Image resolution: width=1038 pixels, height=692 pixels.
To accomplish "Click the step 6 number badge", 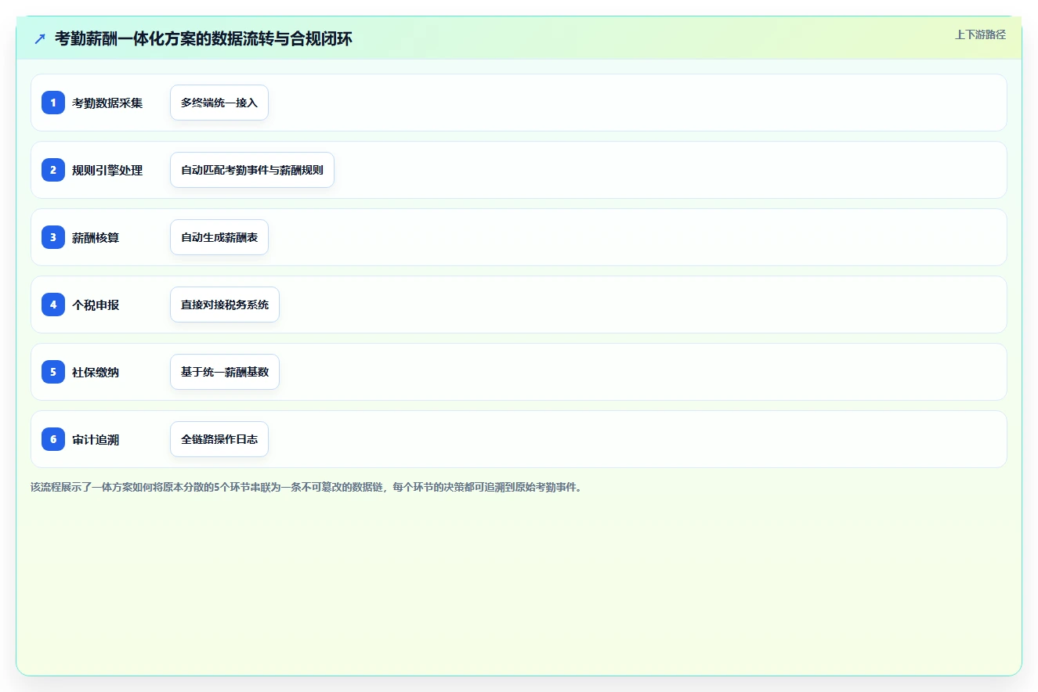I will [53, 439].
